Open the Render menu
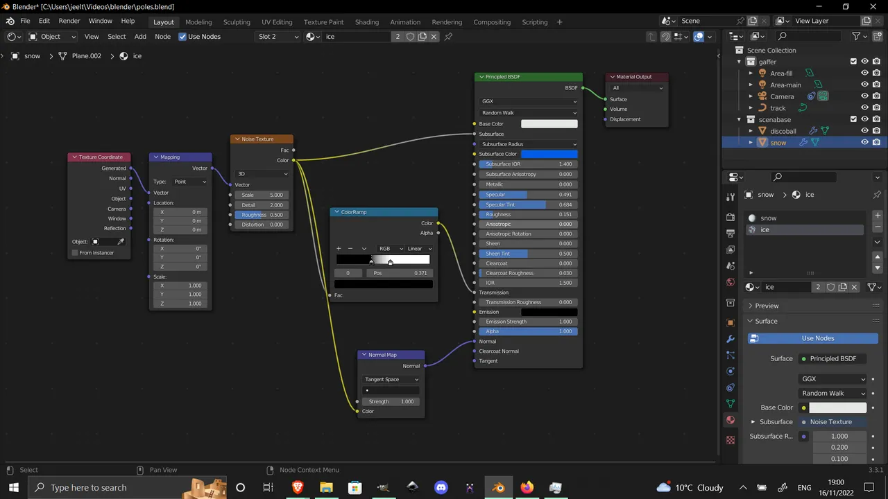This screenshot has width=888, height=499. tap(69, 21)
